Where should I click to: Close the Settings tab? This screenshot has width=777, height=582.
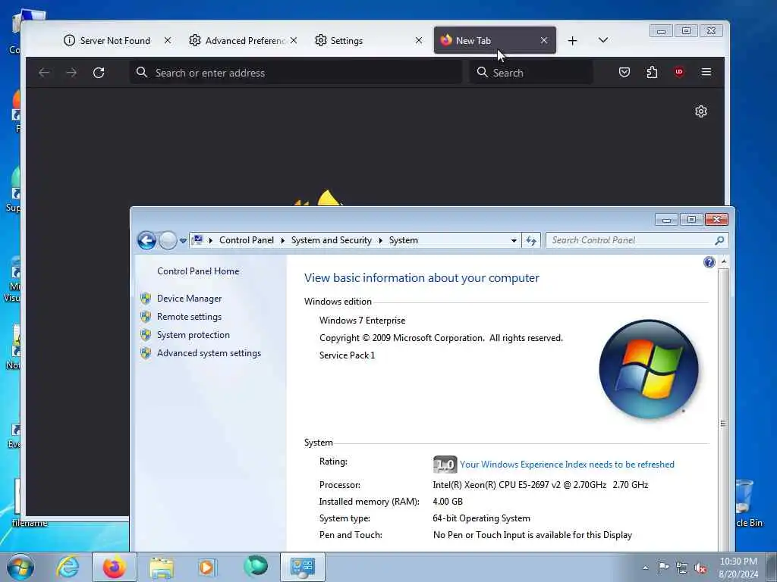[x=419, y=41]
